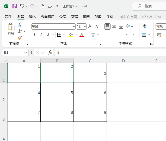Create a new blank workbook icon
The width and height of the screenshot is (166, 141).
42,6
